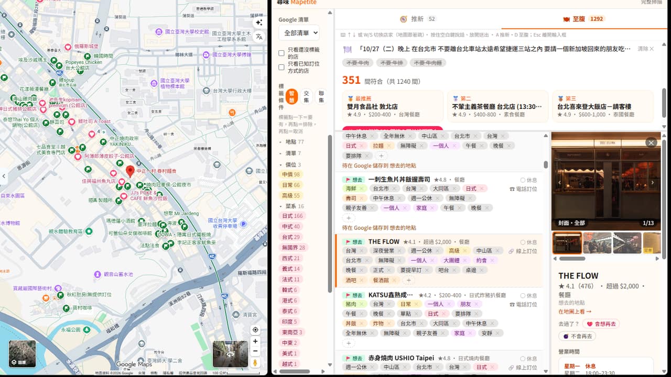This screenshot has height=377, width=671.
Task: Open the 全部清單 Google list dropdown
Action: pyautogui.click(x=299, y=32)
